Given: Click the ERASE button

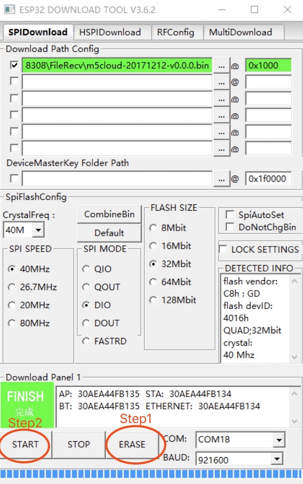Looking at the screenshot, I should click(x=132, y=444).
